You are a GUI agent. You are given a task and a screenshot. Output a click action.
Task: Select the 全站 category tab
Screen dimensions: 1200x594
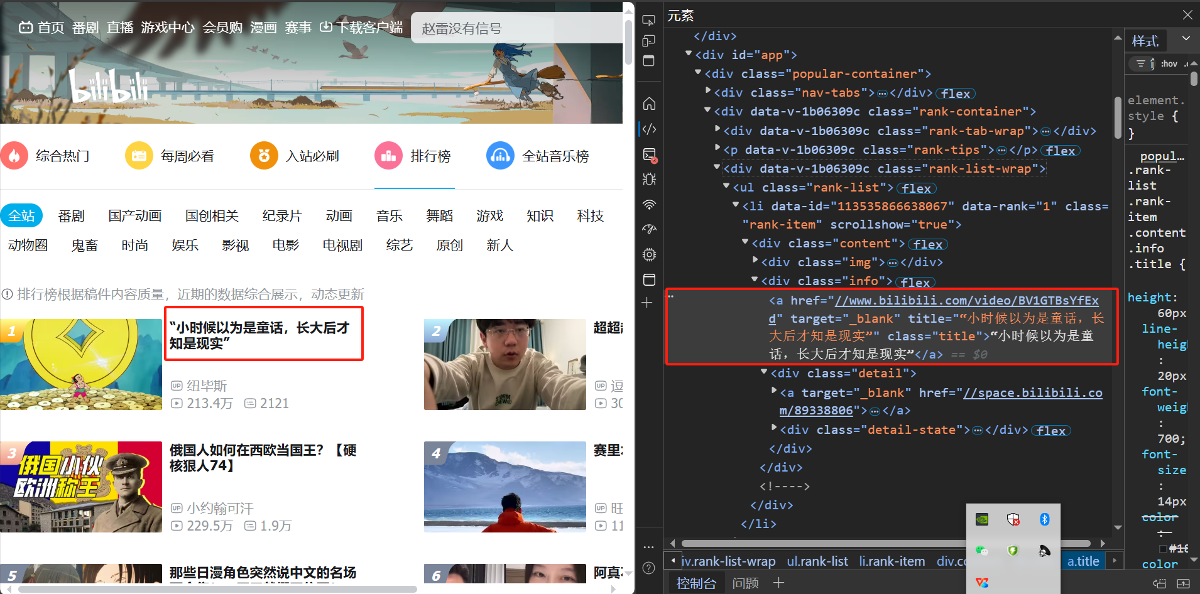tap(21, 215)
